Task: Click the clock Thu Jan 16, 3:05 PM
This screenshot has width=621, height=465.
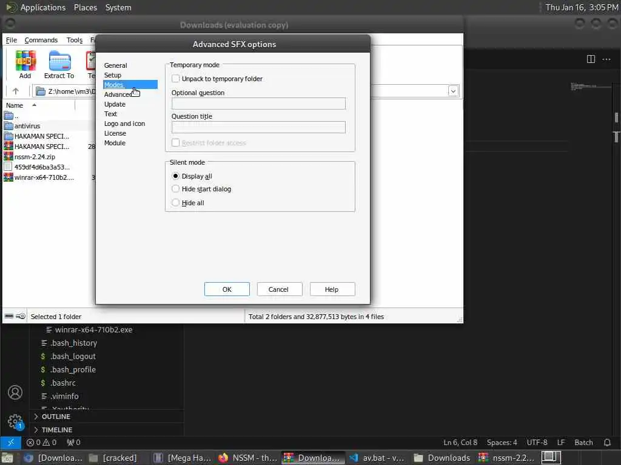Action: pyautogui.click(x=582, y=7)
